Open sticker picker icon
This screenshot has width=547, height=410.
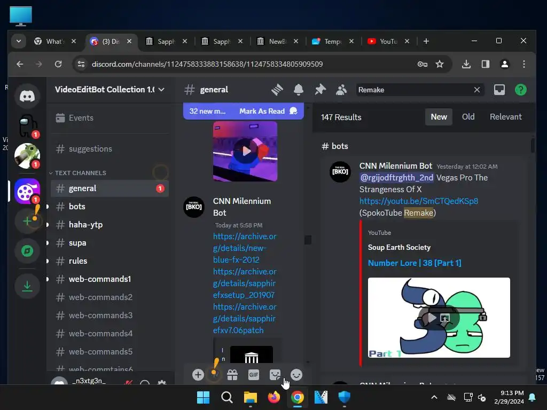pyautogui.click(x=275, y=375)
